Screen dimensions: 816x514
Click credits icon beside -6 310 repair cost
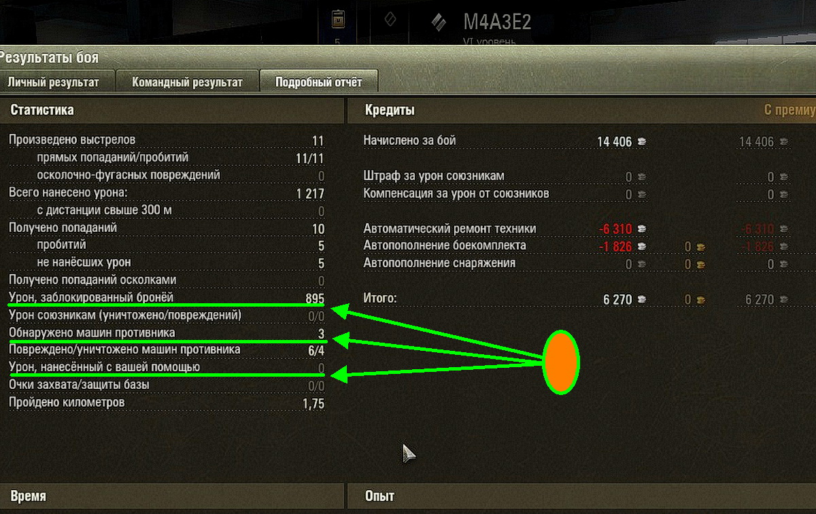(x=643, y=228)
